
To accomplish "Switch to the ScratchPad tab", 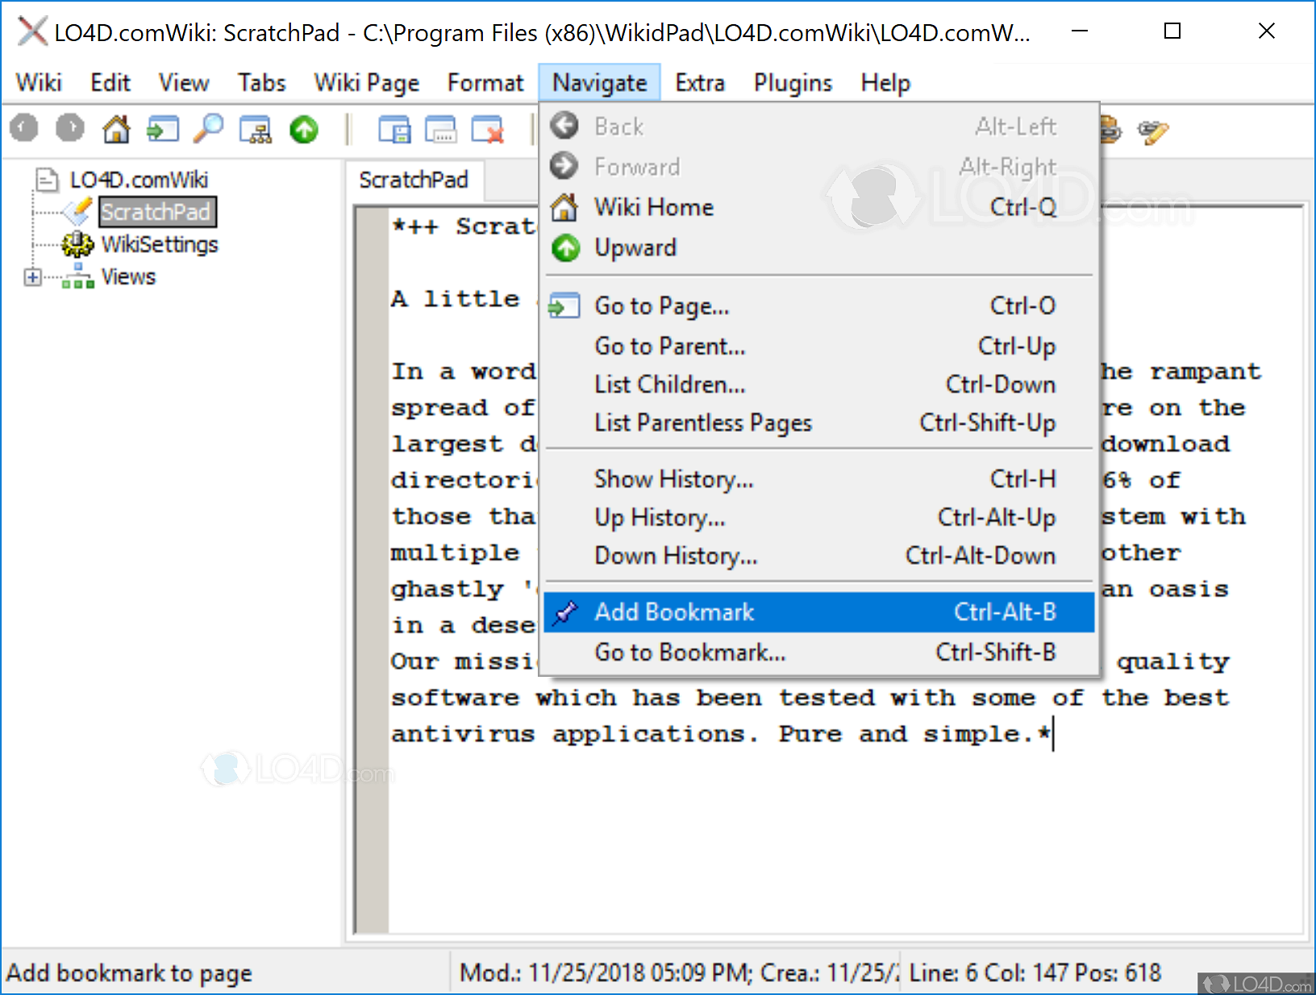I will 414,180.
